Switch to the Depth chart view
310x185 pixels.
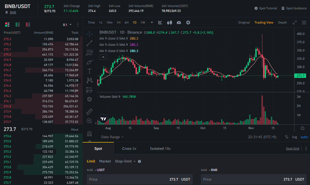click(282, 23)
